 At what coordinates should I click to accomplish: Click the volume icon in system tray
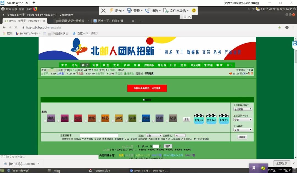(x=263, y=9)
